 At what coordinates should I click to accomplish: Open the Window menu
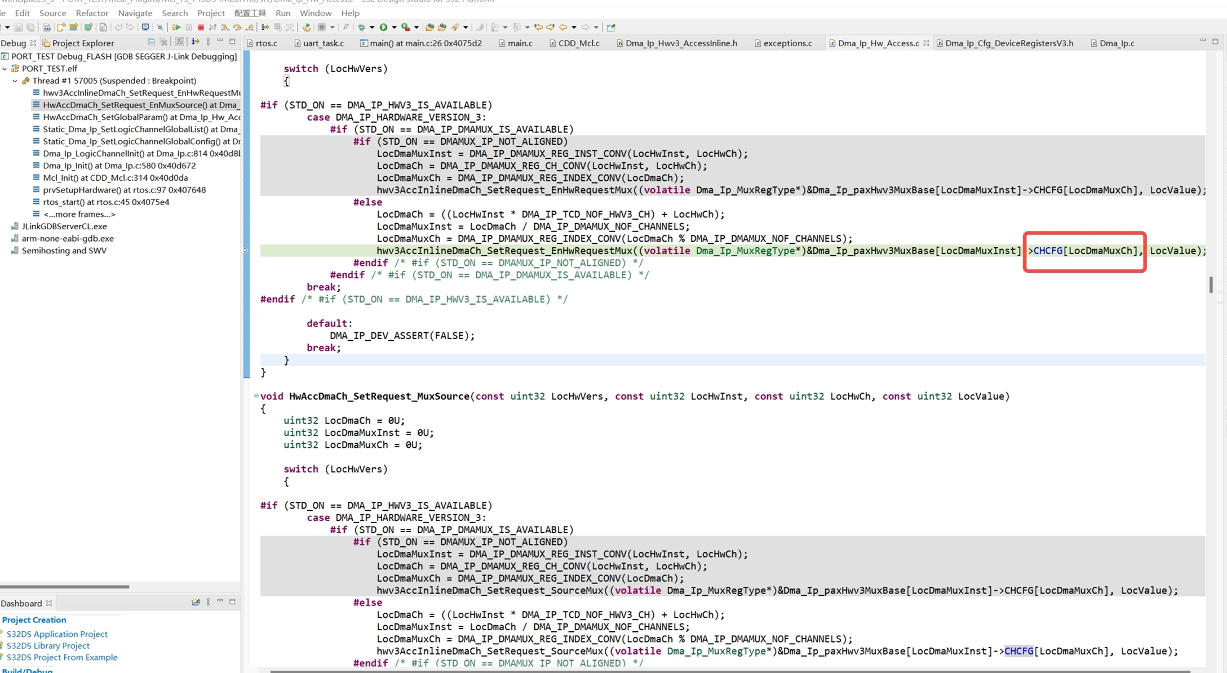(316, 13)
